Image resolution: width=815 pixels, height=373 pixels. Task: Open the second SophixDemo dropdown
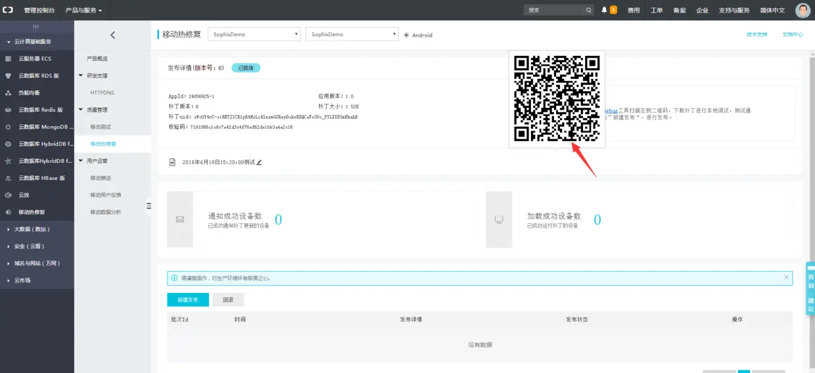(352, 34)
